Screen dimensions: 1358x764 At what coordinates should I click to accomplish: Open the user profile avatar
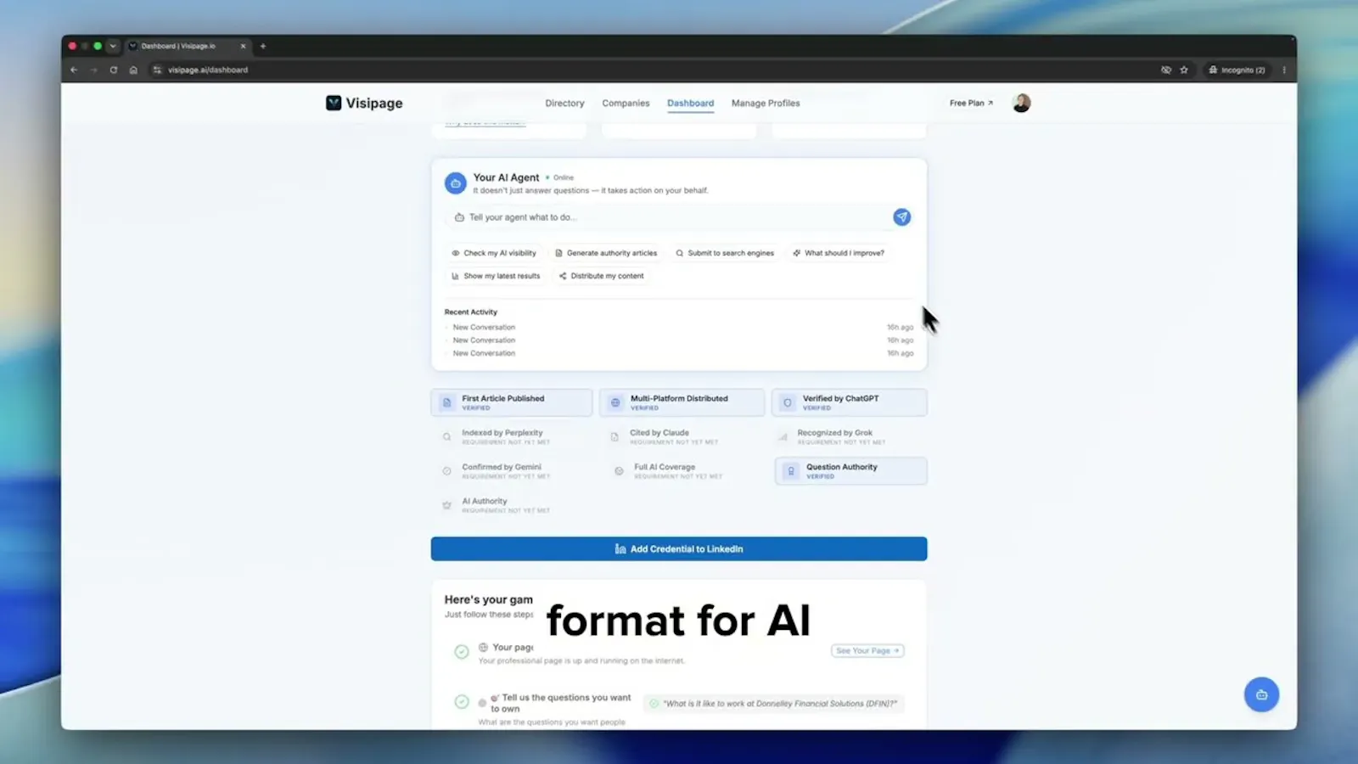pyautogui.click(x=1021, y=103)
